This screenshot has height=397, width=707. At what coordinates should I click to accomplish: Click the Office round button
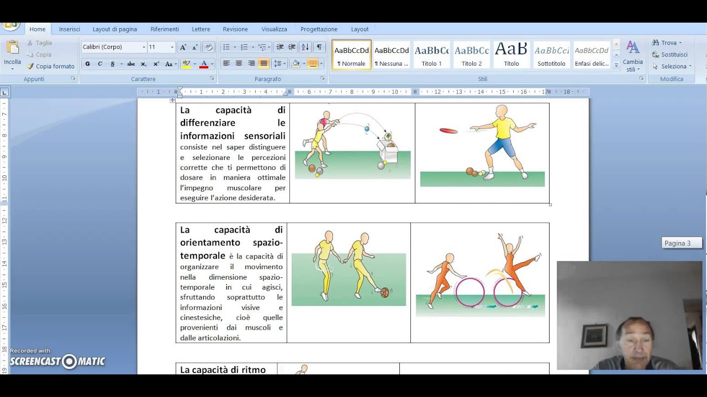point(10,25)
